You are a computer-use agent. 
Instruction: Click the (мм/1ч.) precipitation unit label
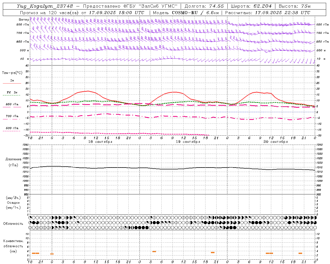[x=13, y=208]
